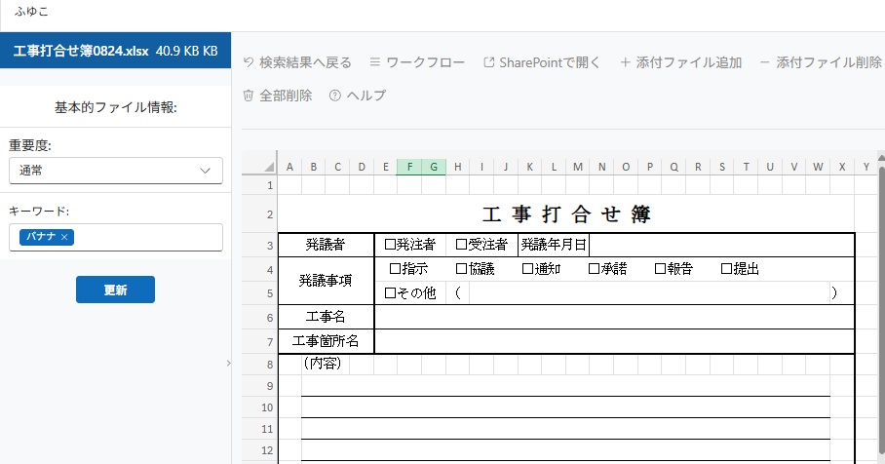The width and height of the screenshot is (885, 464).
Task: Remove the バナナ keyword tag
Action: coord(64,237)
